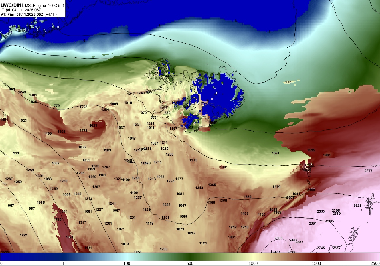380x266 pixels.
Task: Click the 1055 height value
Action: (82, 147)
